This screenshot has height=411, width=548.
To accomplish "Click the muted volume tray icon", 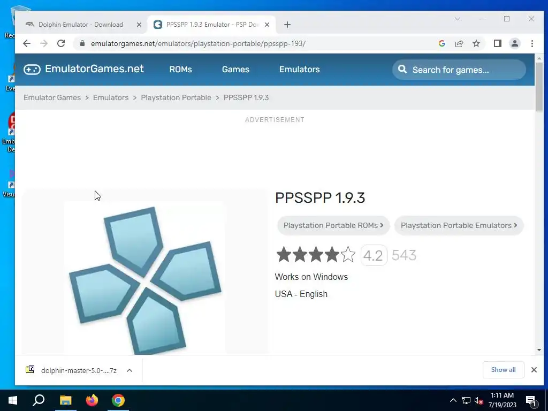I will point(478,400).
